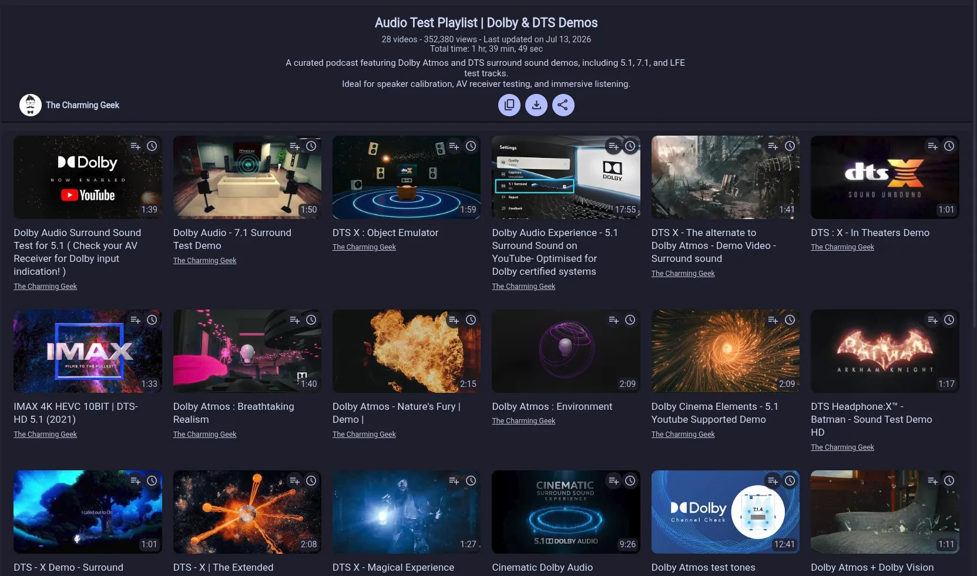Viewport: 977px width, 576px height.
Task: Watch later DTS Headphone:X Batman demo
Action: 949,320
